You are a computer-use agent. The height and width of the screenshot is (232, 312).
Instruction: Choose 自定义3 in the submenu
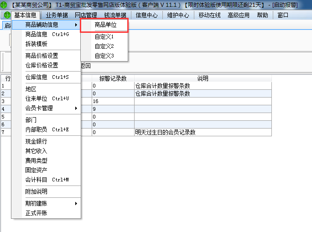[x=104, y=56]
